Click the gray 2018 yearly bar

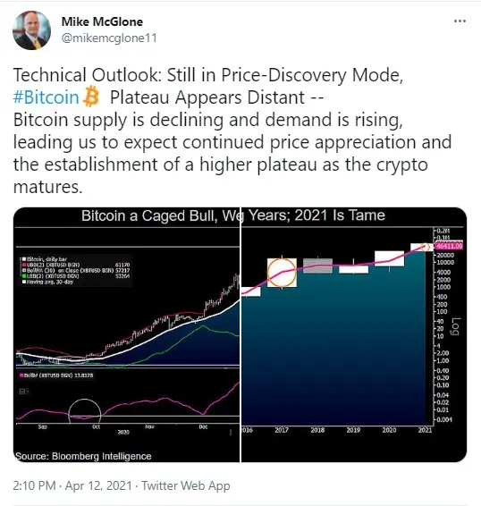point(317,266)
